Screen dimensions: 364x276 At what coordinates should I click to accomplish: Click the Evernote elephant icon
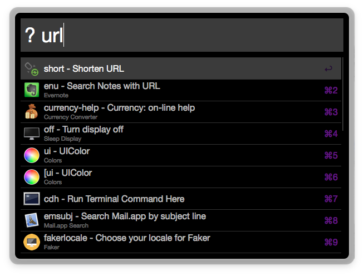[32, 90]
